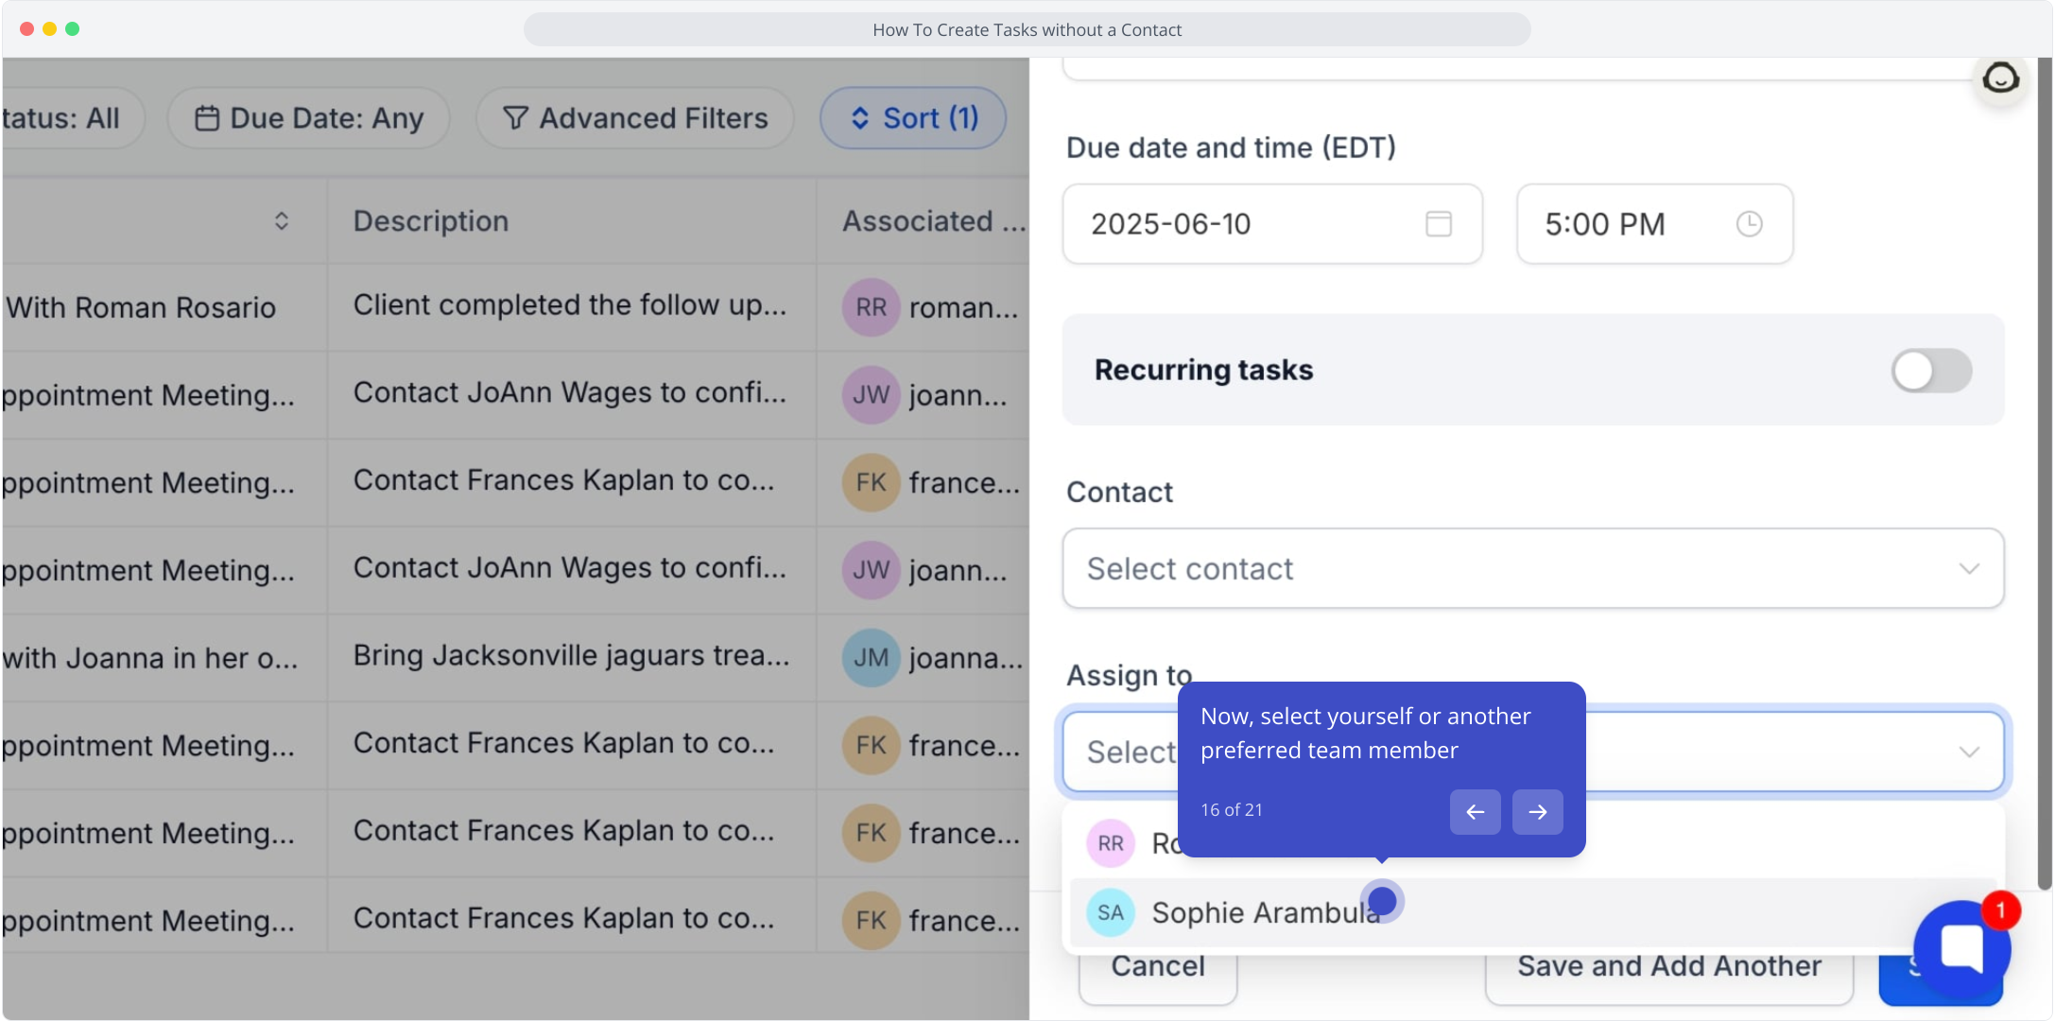Click the address bar page title
This screenshot has width=2055, height=1021.
(1027, 30)
